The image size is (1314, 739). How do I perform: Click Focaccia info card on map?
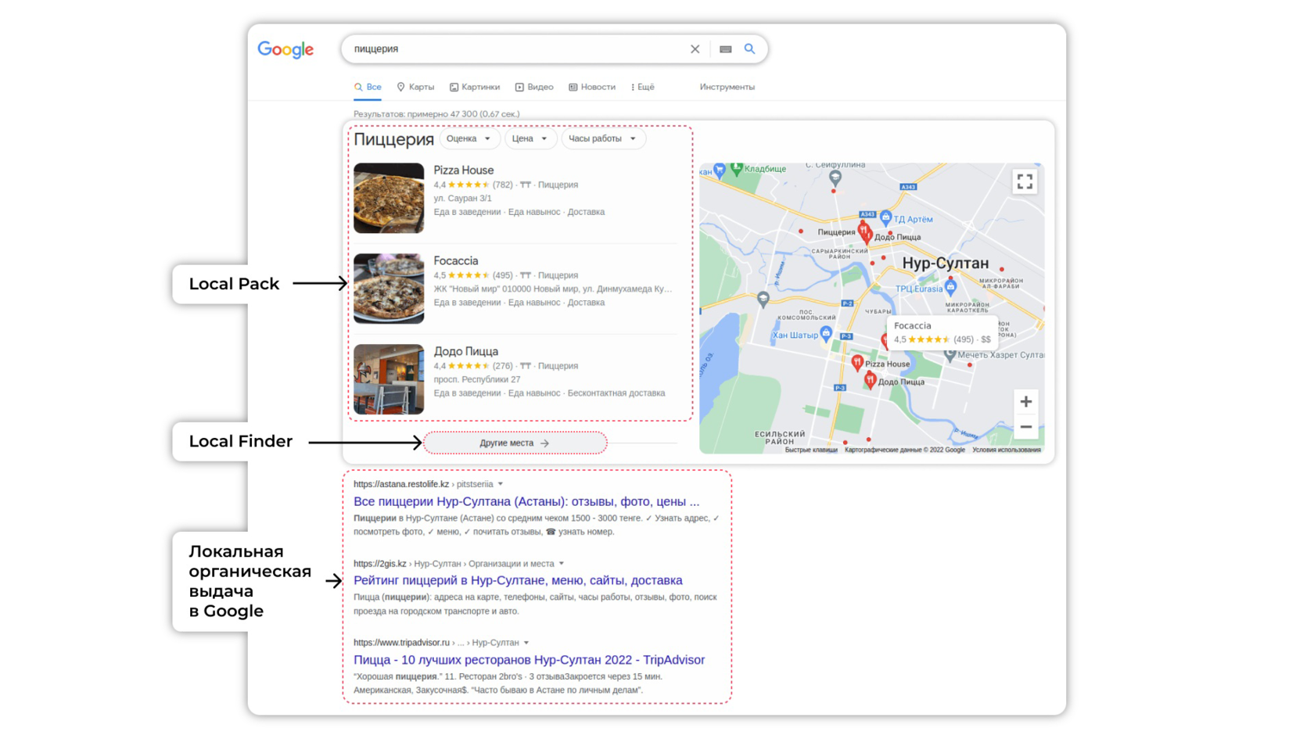(942, 332)
